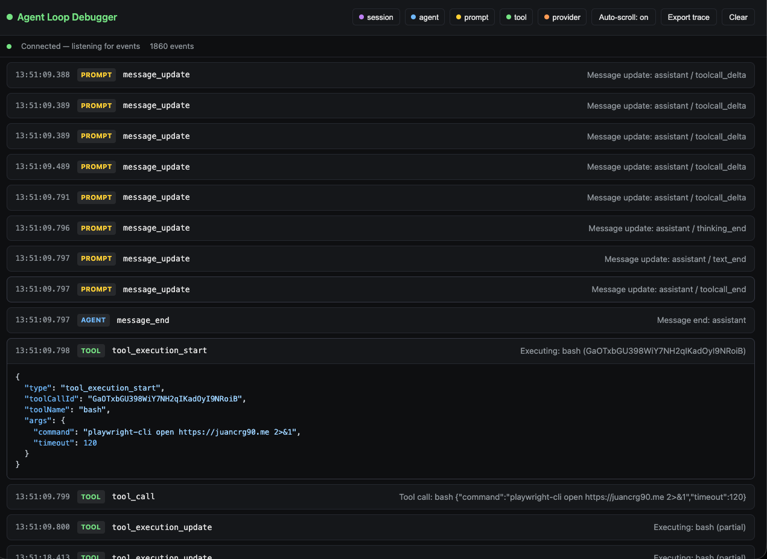Click the 1860 events counter
Image resolution: width=767 pixels, height=559 pixels.
tap(172, 46)
